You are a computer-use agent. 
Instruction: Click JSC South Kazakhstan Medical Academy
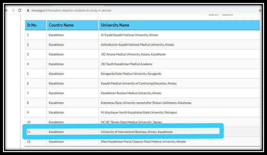pos(126,64)
